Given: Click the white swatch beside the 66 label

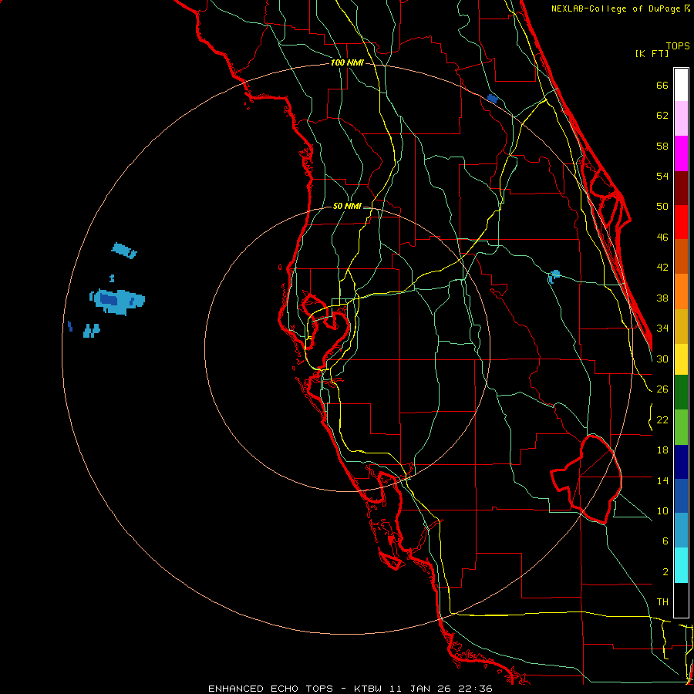Looking at the screenshot, I should [681, 85].
